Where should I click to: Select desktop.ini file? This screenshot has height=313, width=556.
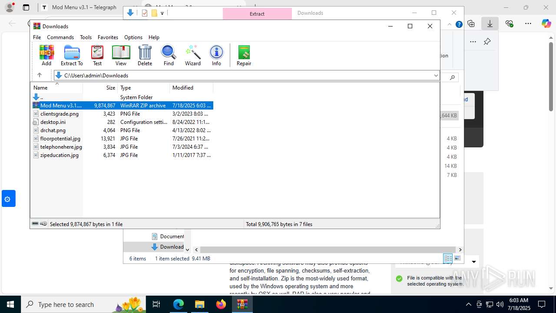pyautogui.click(x=53, y=122)
